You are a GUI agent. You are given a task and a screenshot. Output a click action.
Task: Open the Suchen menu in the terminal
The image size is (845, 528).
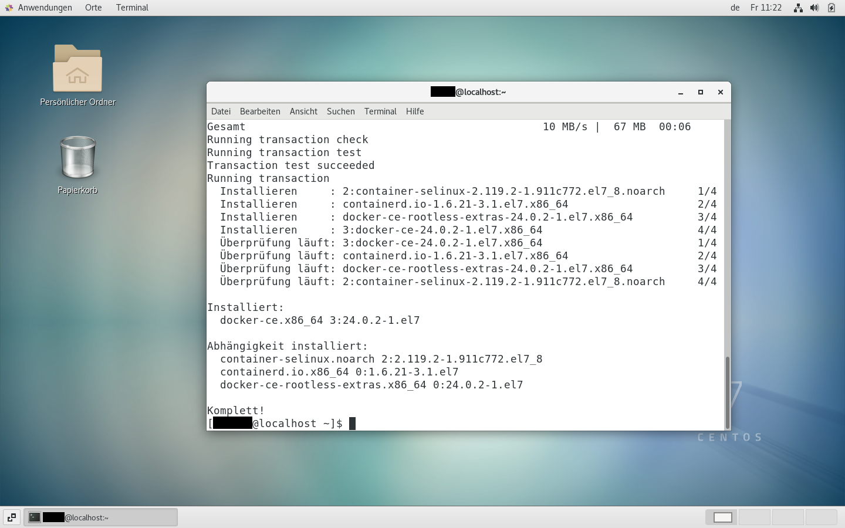pos(341,111)
